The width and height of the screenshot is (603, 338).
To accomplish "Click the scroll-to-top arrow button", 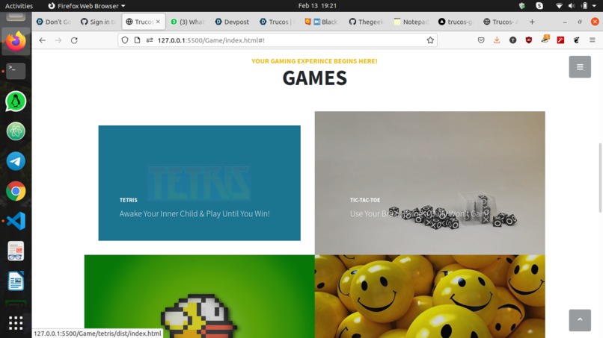I will [580, 320].
